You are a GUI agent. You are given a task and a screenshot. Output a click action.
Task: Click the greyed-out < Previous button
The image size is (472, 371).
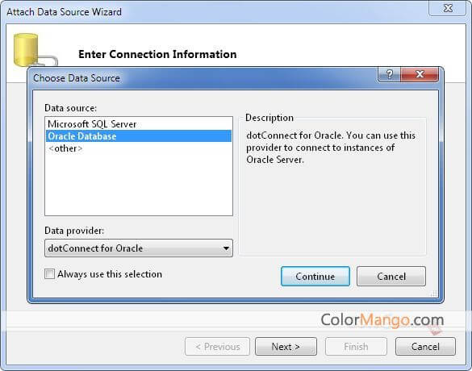click(217, 347)
